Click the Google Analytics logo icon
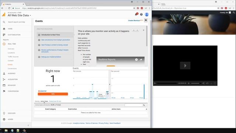236x133 pixels. 4,14
